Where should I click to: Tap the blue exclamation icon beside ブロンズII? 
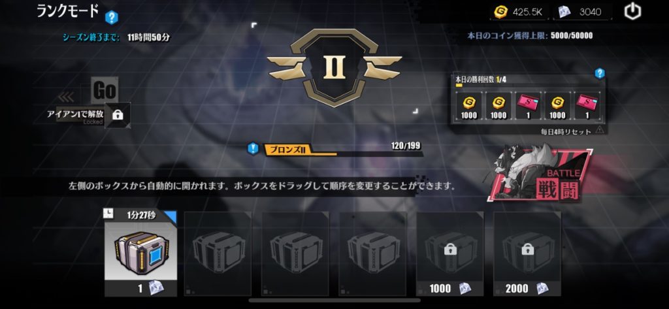tap(253, 148)
